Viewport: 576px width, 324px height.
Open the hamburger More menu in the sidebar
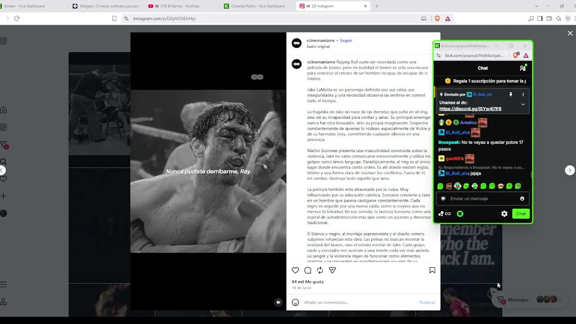pyautogui.click(x=3, y=284)
